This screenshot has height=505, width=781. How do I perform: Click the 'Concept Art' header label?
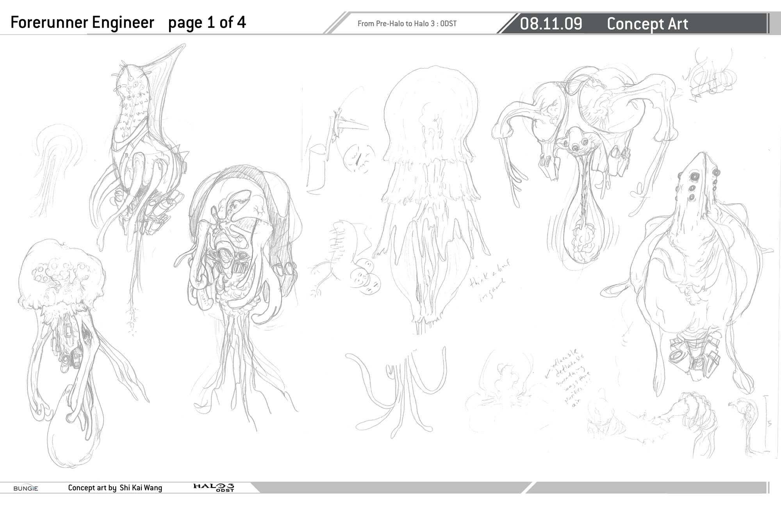coord(647,24)
